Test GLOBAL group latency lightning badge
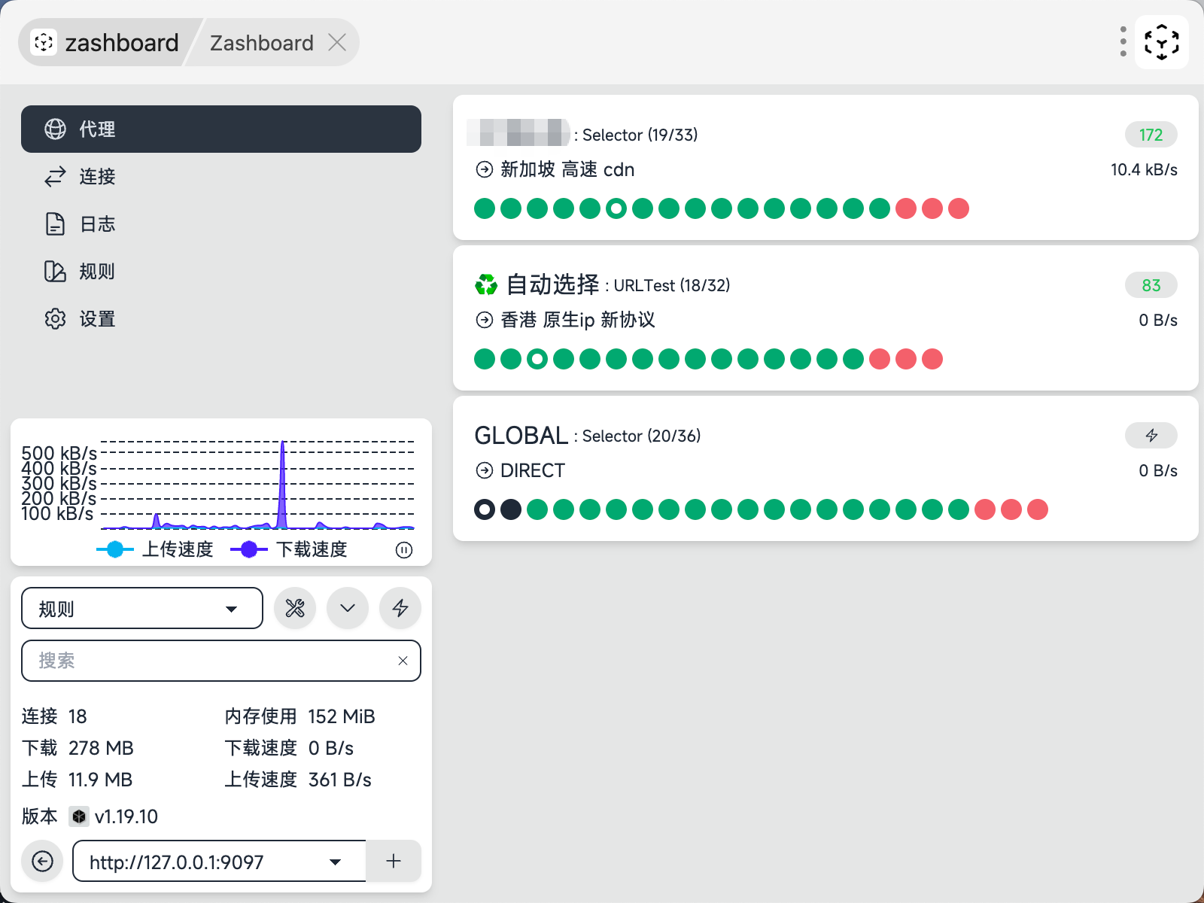Image resolution: width=1204 pixels, height=903 pixels. click(1151, 436)
